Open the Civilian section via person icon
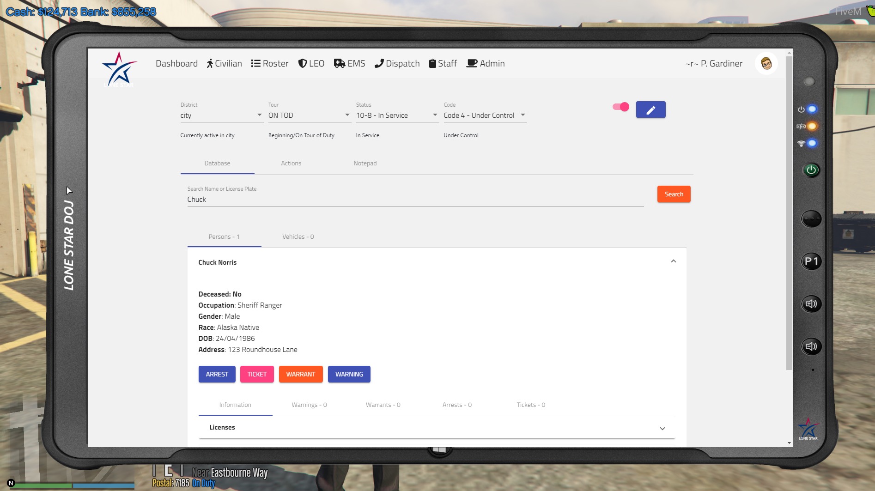This screenshot has width=875, height=491. tap(210, 63)
